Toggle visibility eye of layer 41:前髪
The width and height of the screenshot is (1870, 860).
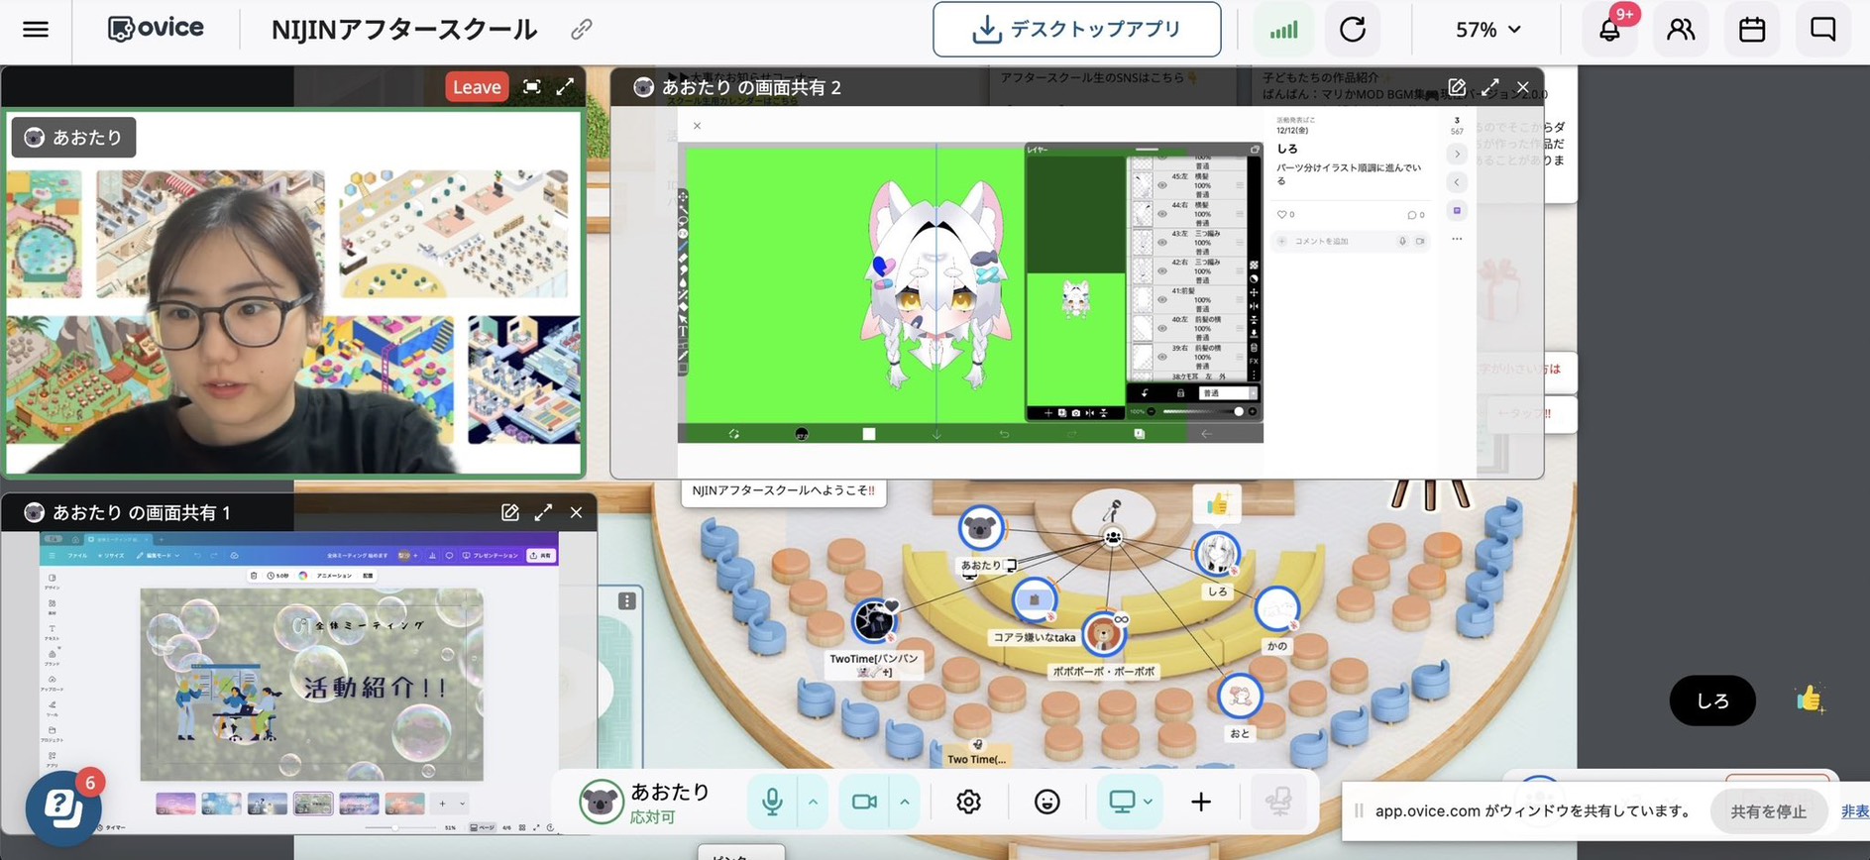tap(1162, 298)
